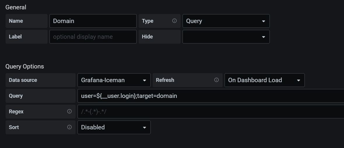344x148 pixels.
Task: Click the info icon next to Type
Action: [174, 21]
